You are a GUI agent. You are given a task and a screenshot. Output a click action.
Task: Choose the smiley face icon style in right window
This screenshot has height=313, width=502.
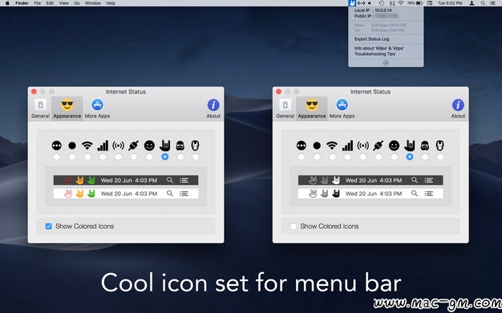(x=394, y=146)
